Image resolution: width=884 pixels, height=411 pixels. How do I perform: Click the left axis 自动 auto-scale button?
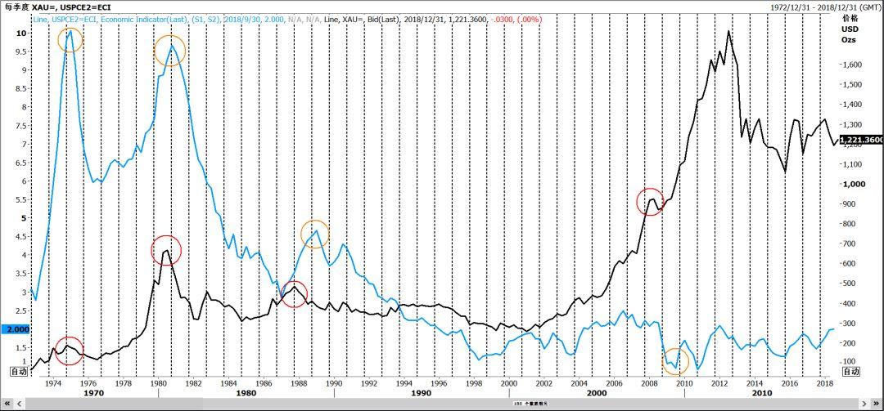point(20,372)
